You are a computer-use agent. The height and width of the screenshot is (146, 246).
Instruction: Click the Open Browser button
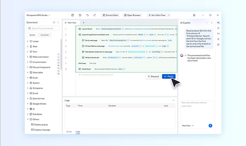point(132,15)
